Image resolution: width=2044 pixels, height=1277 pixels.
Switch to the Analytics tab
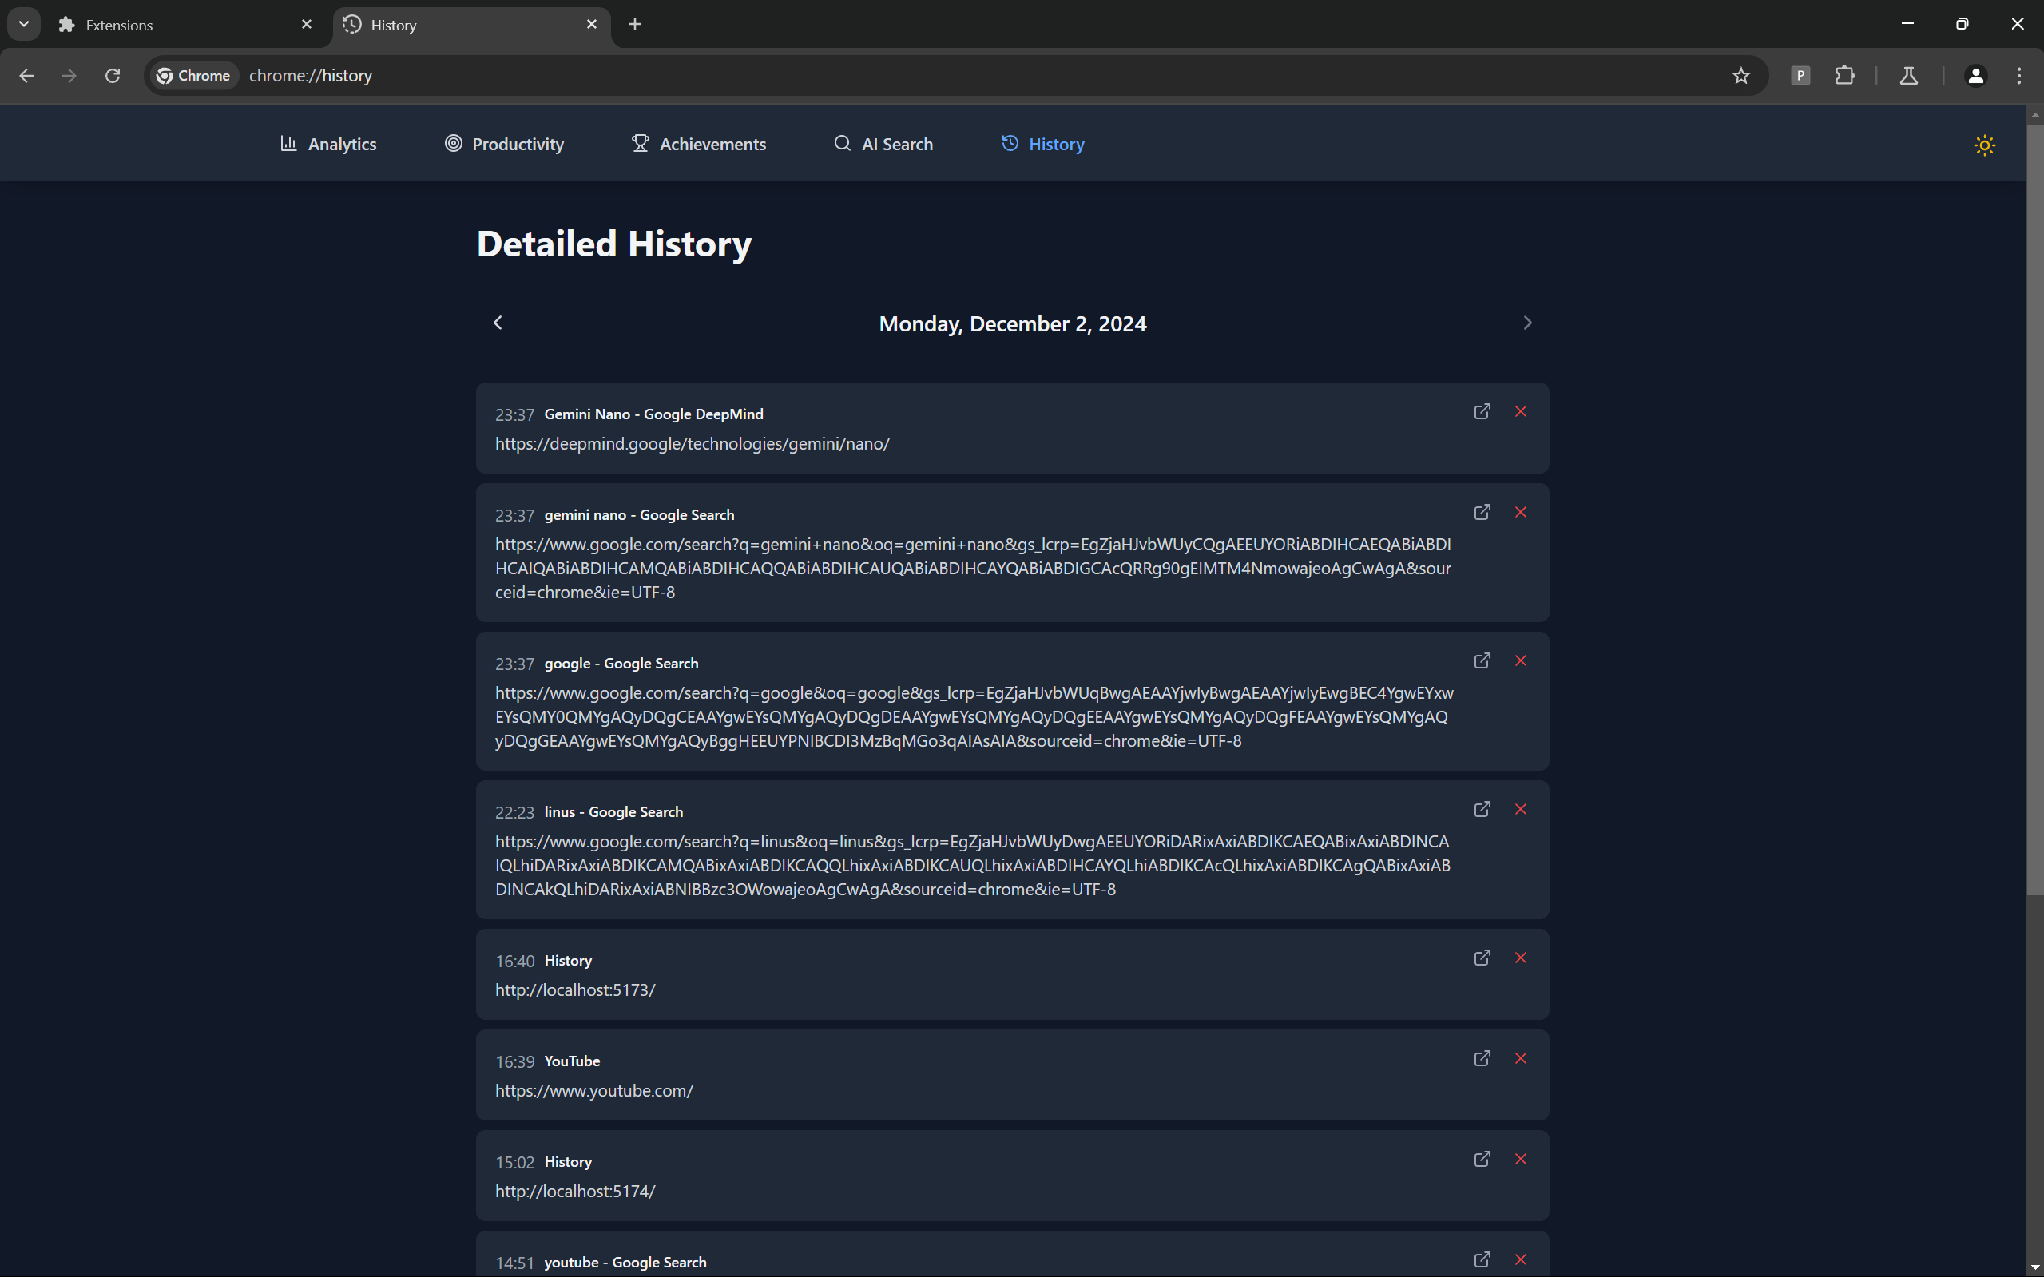point(328,145)
